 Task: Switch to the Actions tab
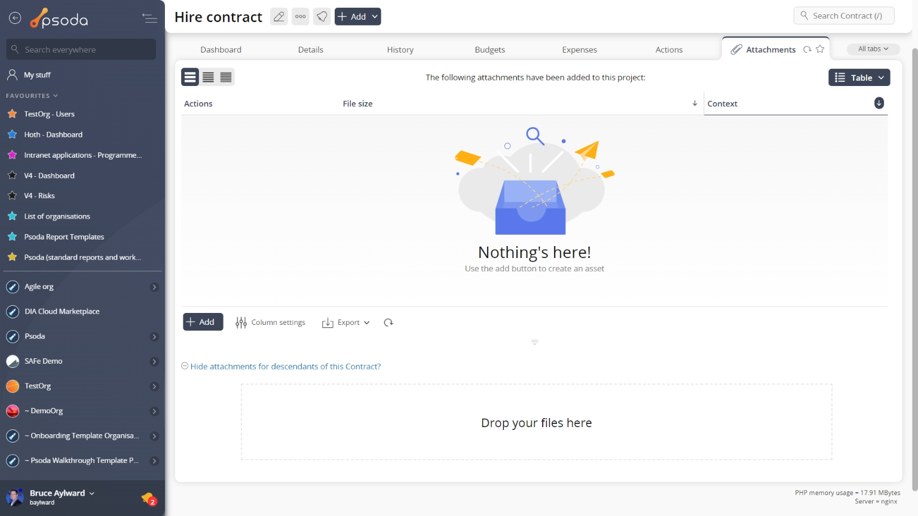(x=669, y=50)
